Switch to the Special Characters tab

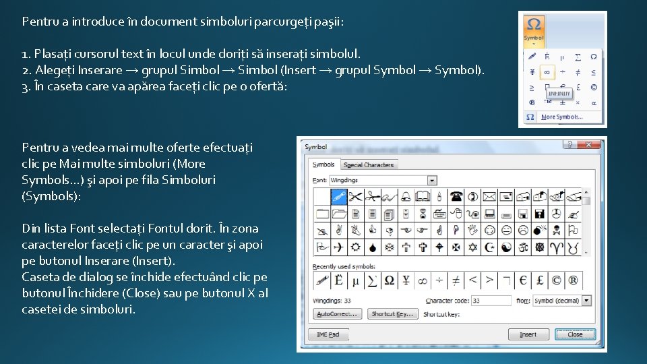click(369, 165)
